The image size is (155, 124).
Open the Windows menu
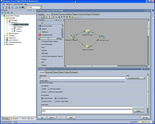pos(9,4)
